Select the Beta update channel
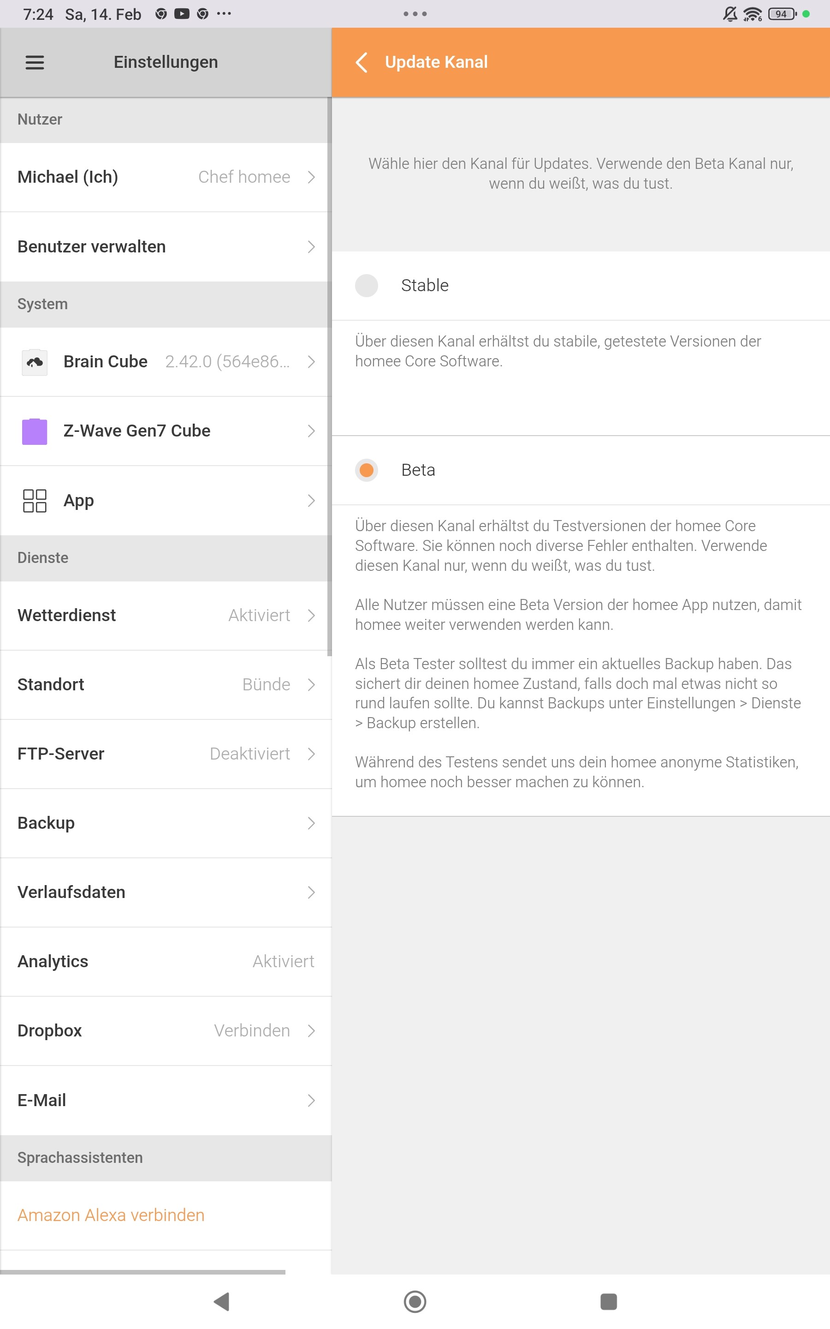830x1329 pixels. (367, 470)
